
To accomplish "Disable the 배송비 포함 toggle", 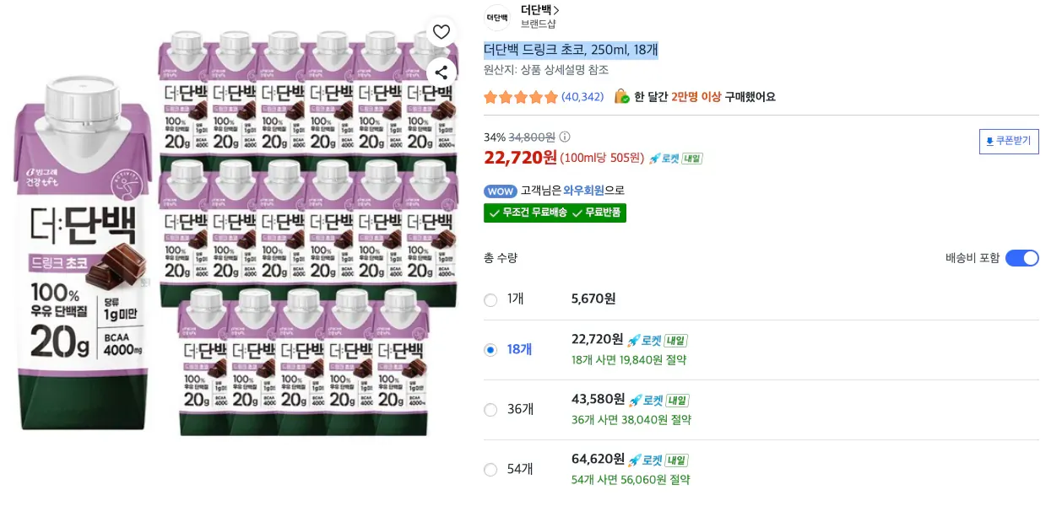I will (x=1022, y=258).
